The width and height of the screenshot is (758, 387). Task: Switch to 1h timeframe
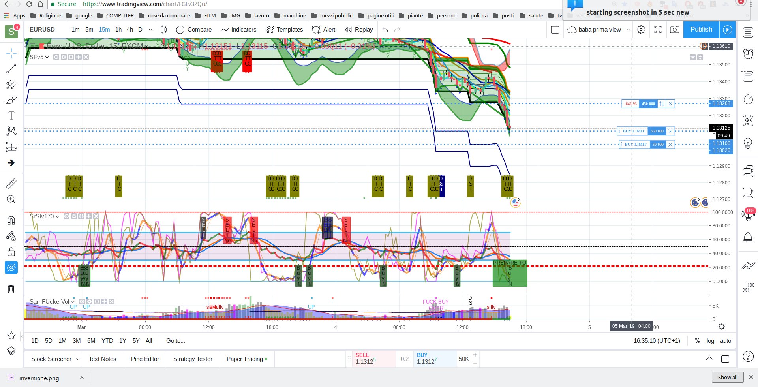[118, 30]
